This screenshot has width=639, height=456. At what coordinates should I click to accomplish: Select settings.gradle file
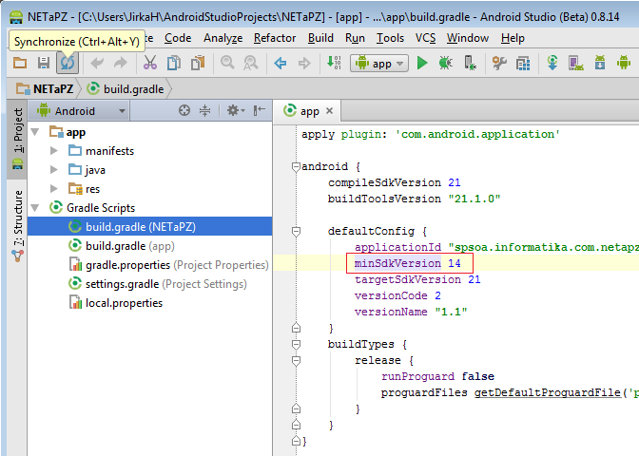coord(150,284)
